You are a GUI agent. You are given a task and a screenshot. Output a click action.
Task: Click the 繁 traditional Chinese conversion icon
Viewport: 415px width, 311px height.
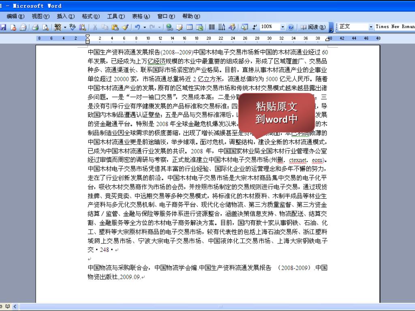pyautogui.click(x=58, y=27)
